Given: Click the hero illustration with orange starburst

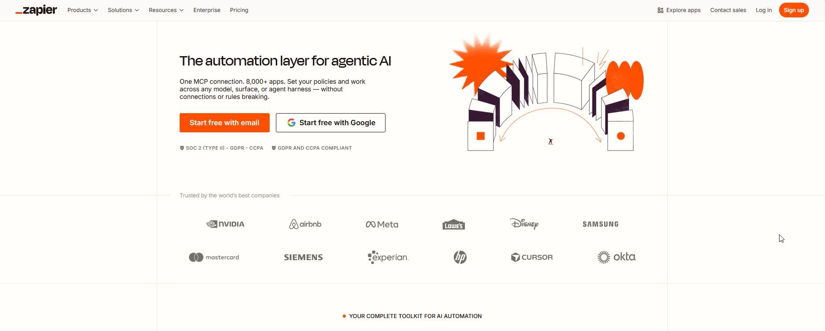Looking at the screenshot, I should (x=547, y=93).
